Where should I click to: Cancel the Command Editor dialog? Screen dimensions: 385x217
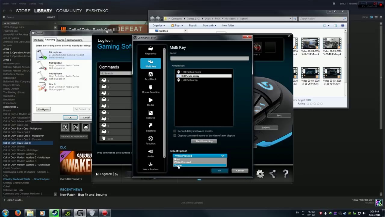[240, 171]
